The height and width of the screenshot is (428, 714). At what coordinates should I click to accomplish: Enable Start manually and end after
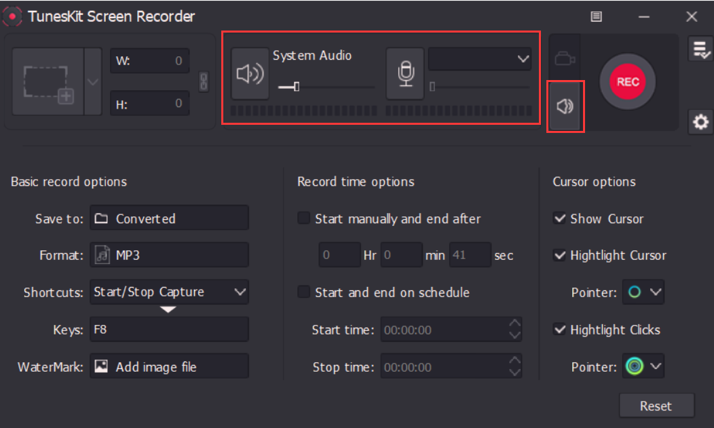[x=303, y=218]
